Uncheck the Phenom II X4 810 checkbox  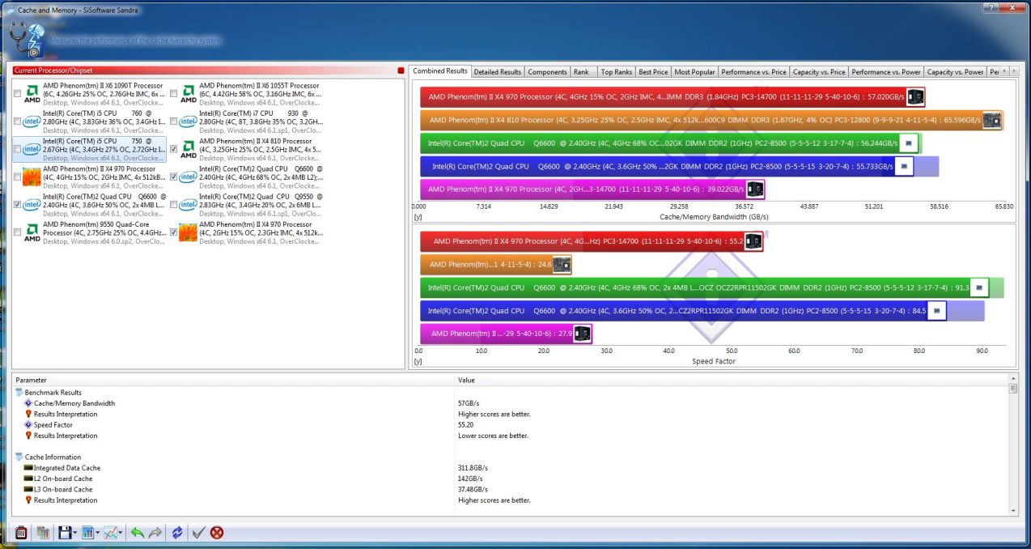click(173, 149)
